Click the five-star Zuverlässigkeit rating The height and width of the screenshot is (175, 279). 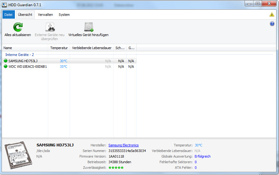click(116, 168)
